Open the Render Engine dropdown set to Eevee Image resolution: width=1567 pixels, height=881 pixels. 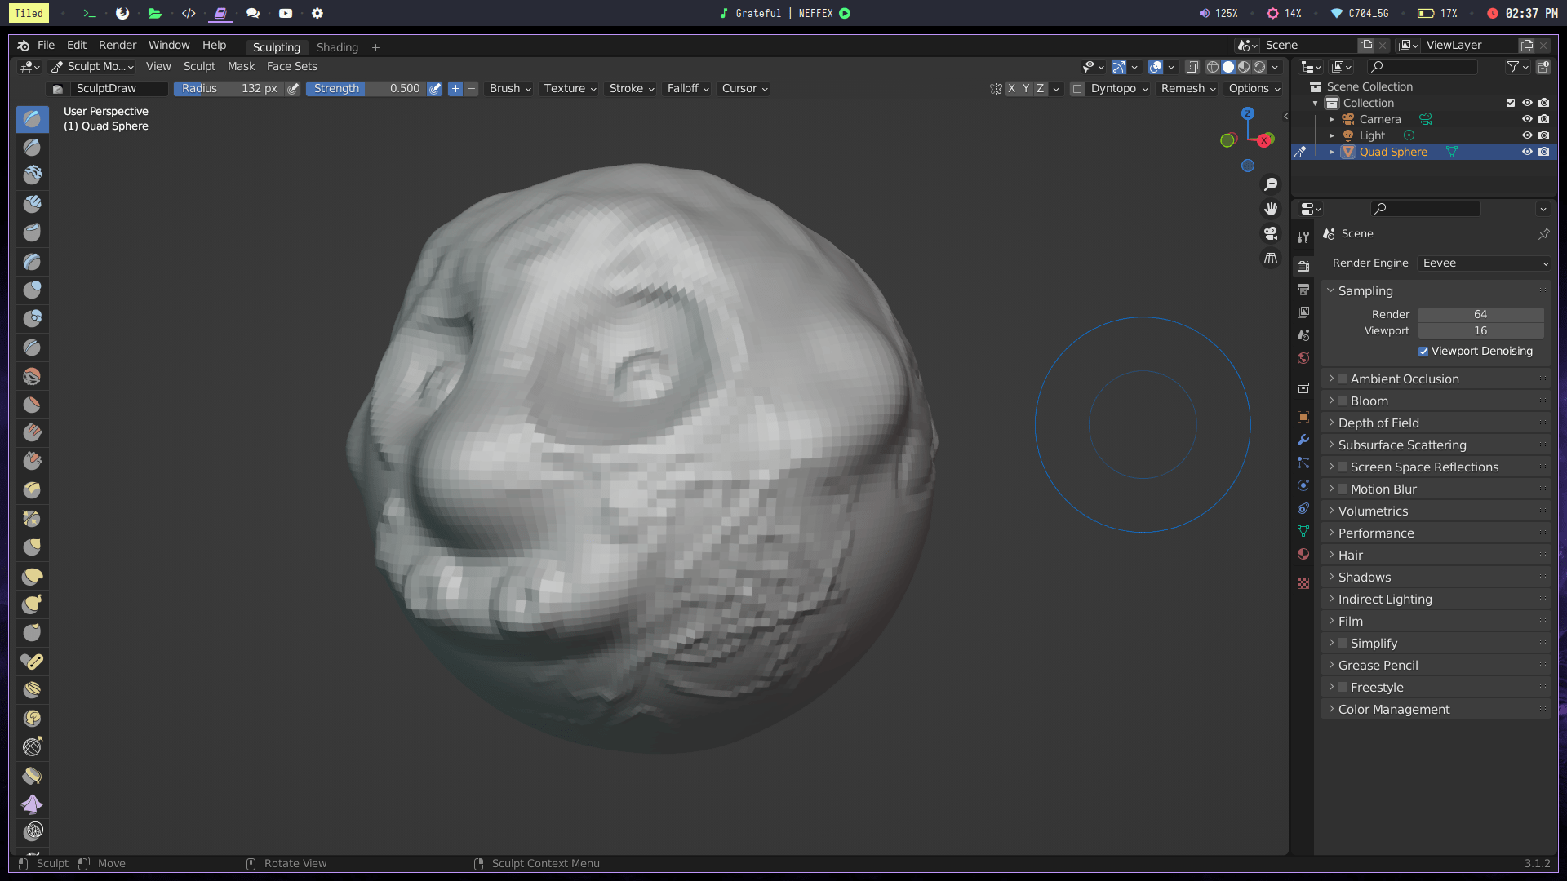[x=1484, y=263]
